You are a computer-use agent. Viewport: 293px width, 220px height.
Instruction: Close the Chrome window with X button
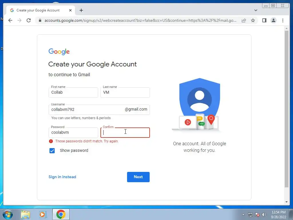coord(282,6)
